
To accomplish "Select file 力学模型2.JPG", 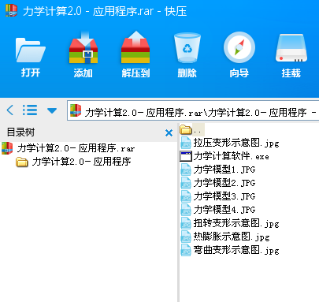I will [218, 183].
